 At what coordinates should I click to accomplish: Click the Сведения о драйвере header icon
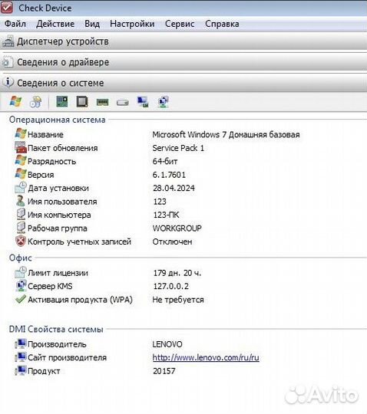click(8, 62)
